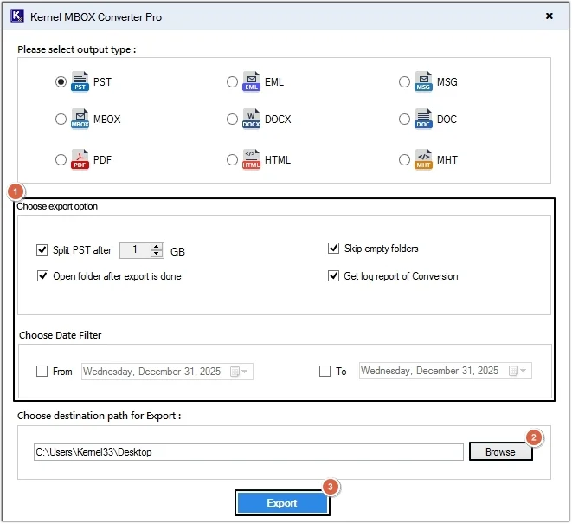The width and height of the screenshot is (572, 524).
Task: Click the EML file format icon
Action: [x=251, y=81]
